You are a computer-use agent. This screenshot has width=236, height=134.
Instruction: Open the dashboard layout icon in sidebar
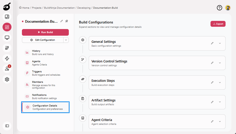tap(7, 17)
